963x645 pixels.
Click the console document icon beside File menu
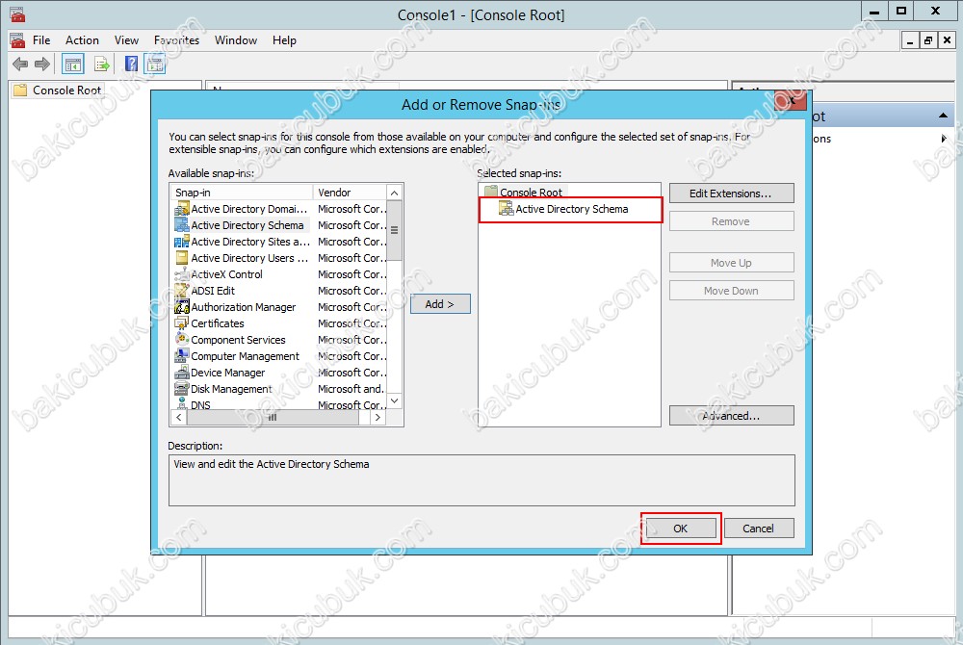tap(17, 40)
